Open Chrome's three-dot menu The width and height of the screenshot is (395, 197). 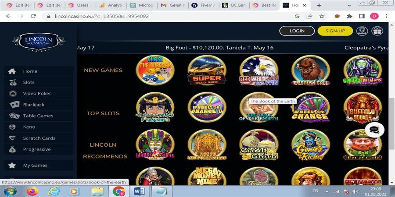(x=386, y=16)
